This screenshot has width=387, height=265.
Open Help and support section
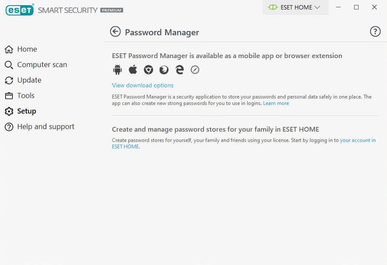46,126
